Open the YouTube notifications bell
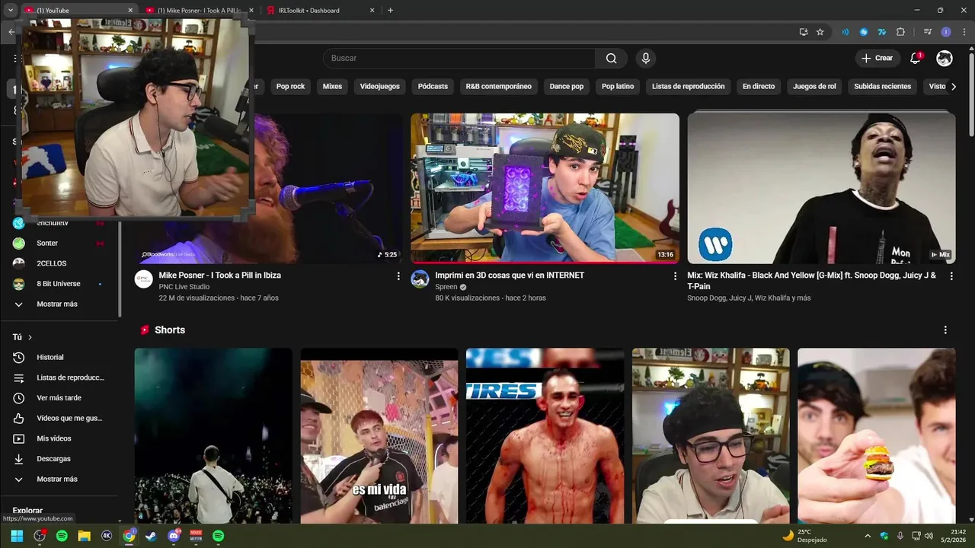 point(916,58)
